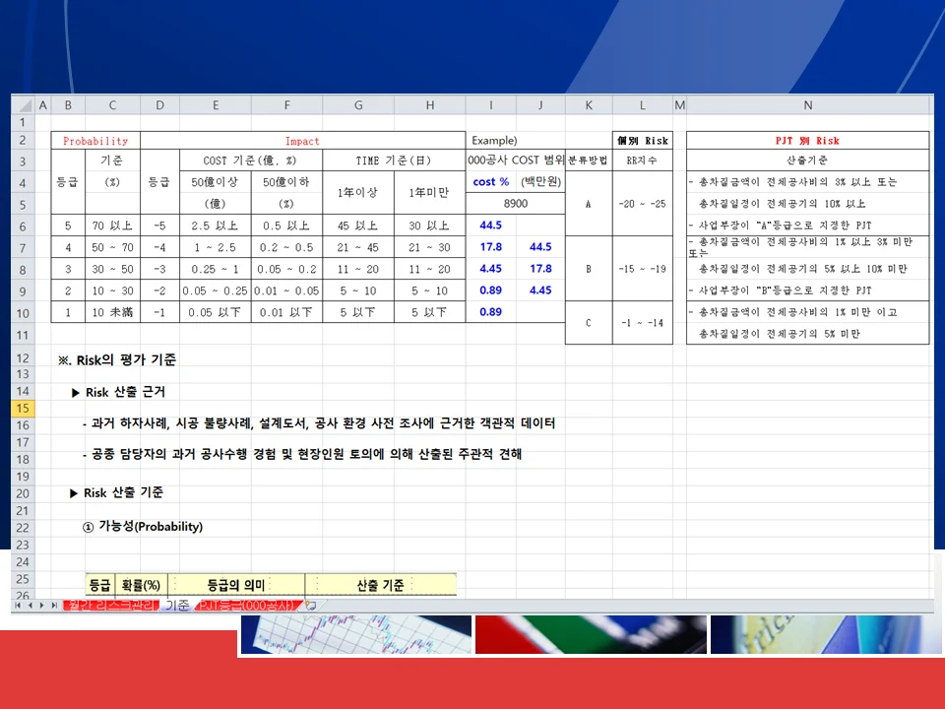945x709 pixels.
Task: Click the PJT 별 Risk header cell
Action: click(x=807, y=140)
